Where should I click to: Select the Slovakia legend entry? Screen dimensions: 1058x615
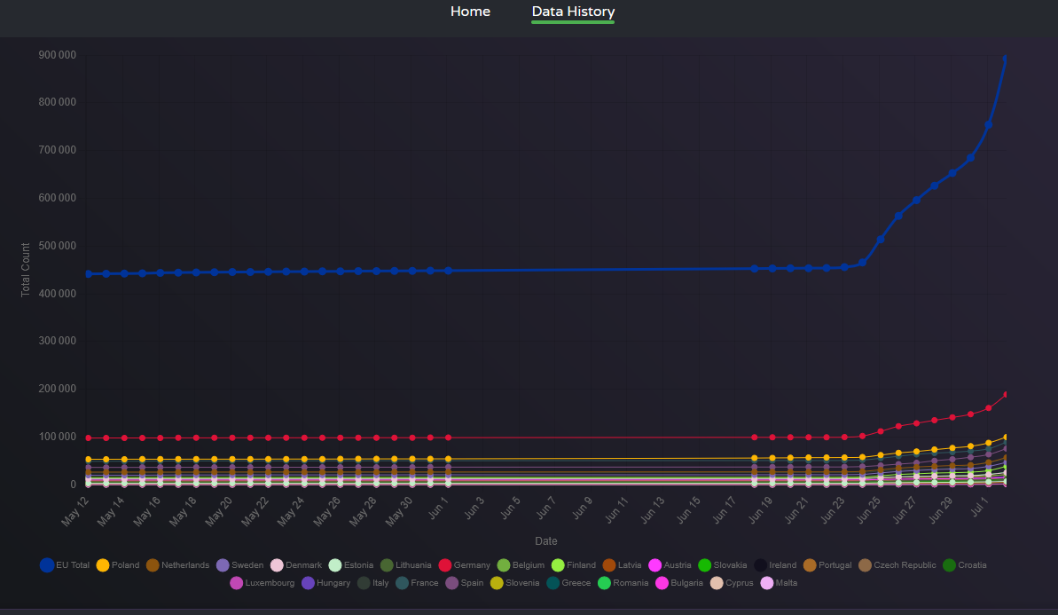click(x=722, y=565)
